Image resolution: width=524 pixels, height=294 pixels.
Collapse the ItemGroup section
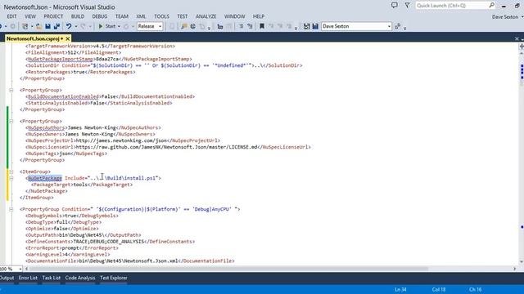click(11, 171)
